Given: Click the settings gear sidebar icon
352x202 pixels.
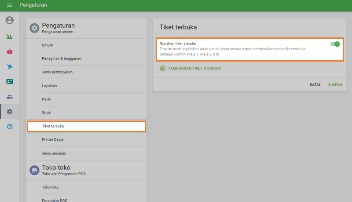Looking at the screenshot, I should (10, 112).
